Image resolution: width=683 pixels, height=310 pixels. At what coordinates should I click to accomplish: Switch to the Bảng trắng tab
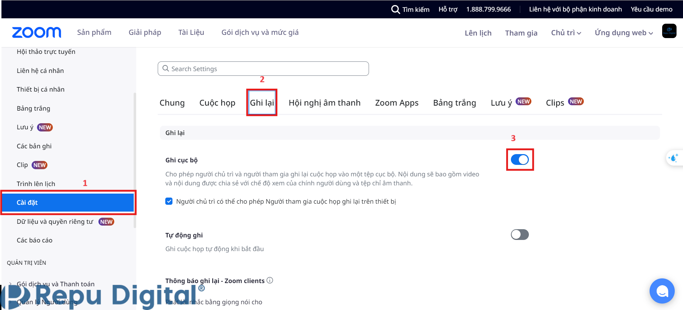coord(454,103)
